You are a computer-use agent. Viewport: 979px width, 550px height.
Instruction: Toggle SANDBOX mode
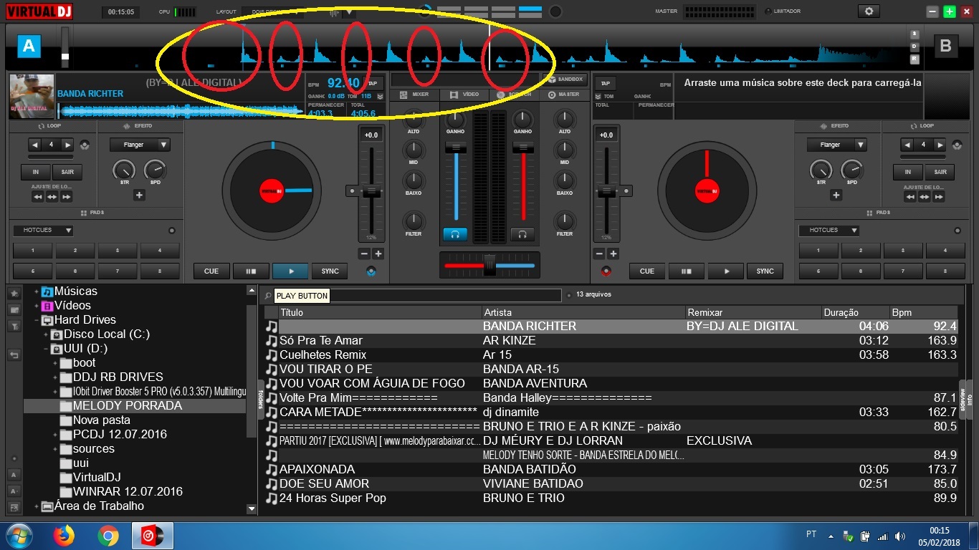566,79
